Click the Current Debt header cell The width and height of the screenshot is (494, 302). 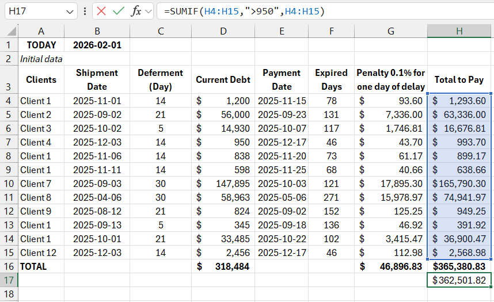click(x=223, y=80)
